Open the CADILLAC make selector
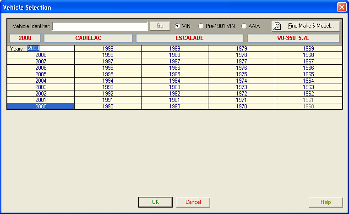The width and height of the screenshot is (349, 214). [88, 38]
